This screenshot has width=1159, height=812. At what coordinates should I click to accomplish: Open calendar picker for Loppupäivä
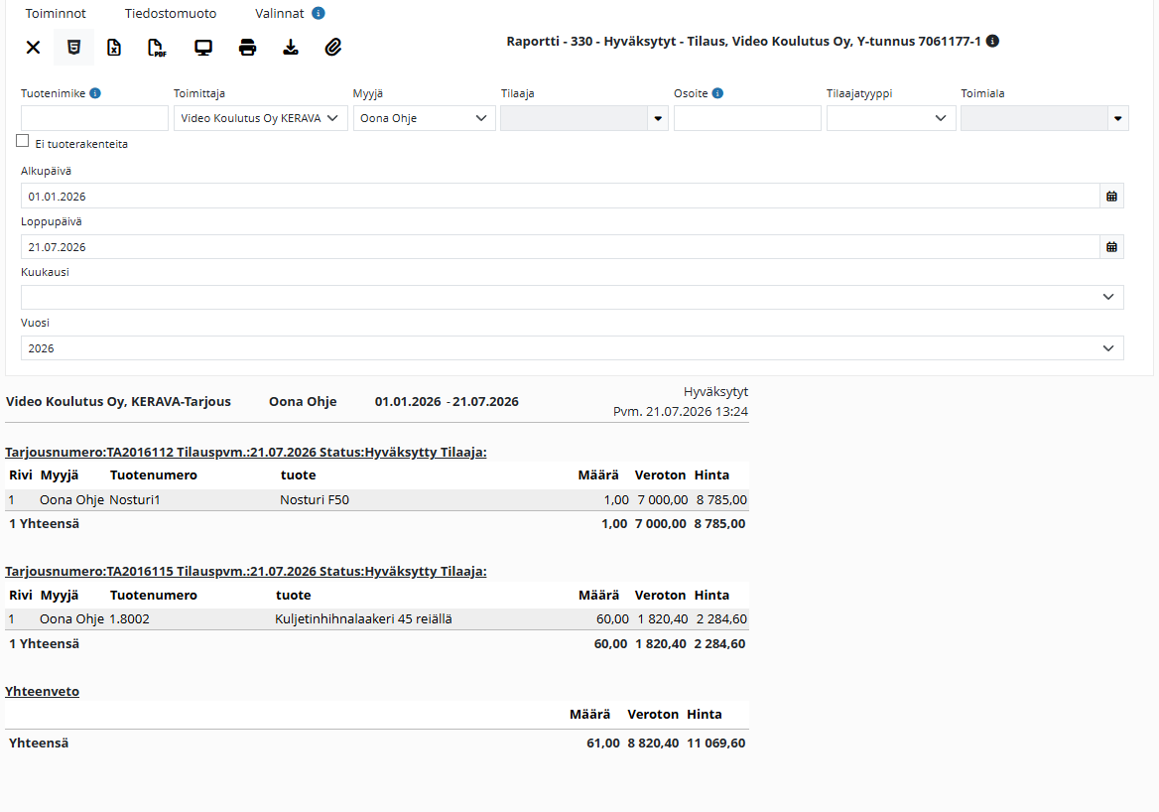[1111, 247]
